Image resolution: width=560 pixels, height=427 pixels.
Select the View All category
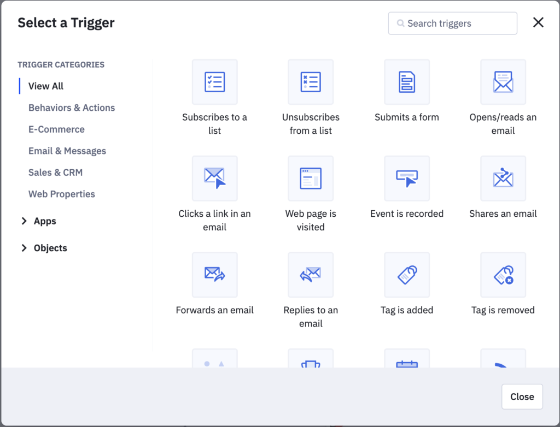(46, 86)
